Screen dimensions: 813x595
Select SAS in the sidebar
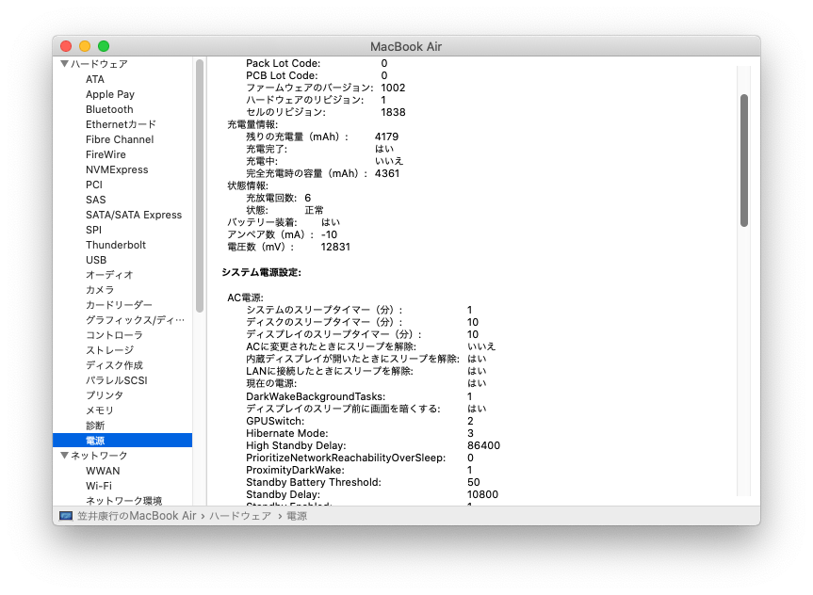[x=95, y=200]
